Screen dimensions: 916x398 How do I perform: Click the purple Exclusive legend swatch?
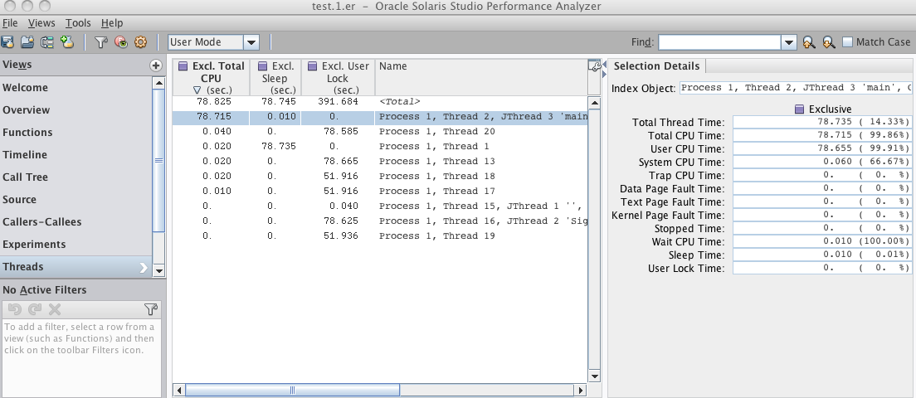click(x=800, y=109)
